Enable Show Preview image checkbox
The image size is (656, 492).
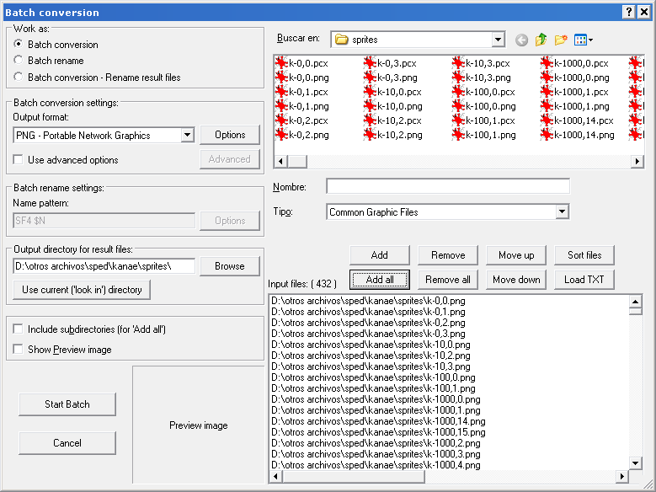coord(19,350)
